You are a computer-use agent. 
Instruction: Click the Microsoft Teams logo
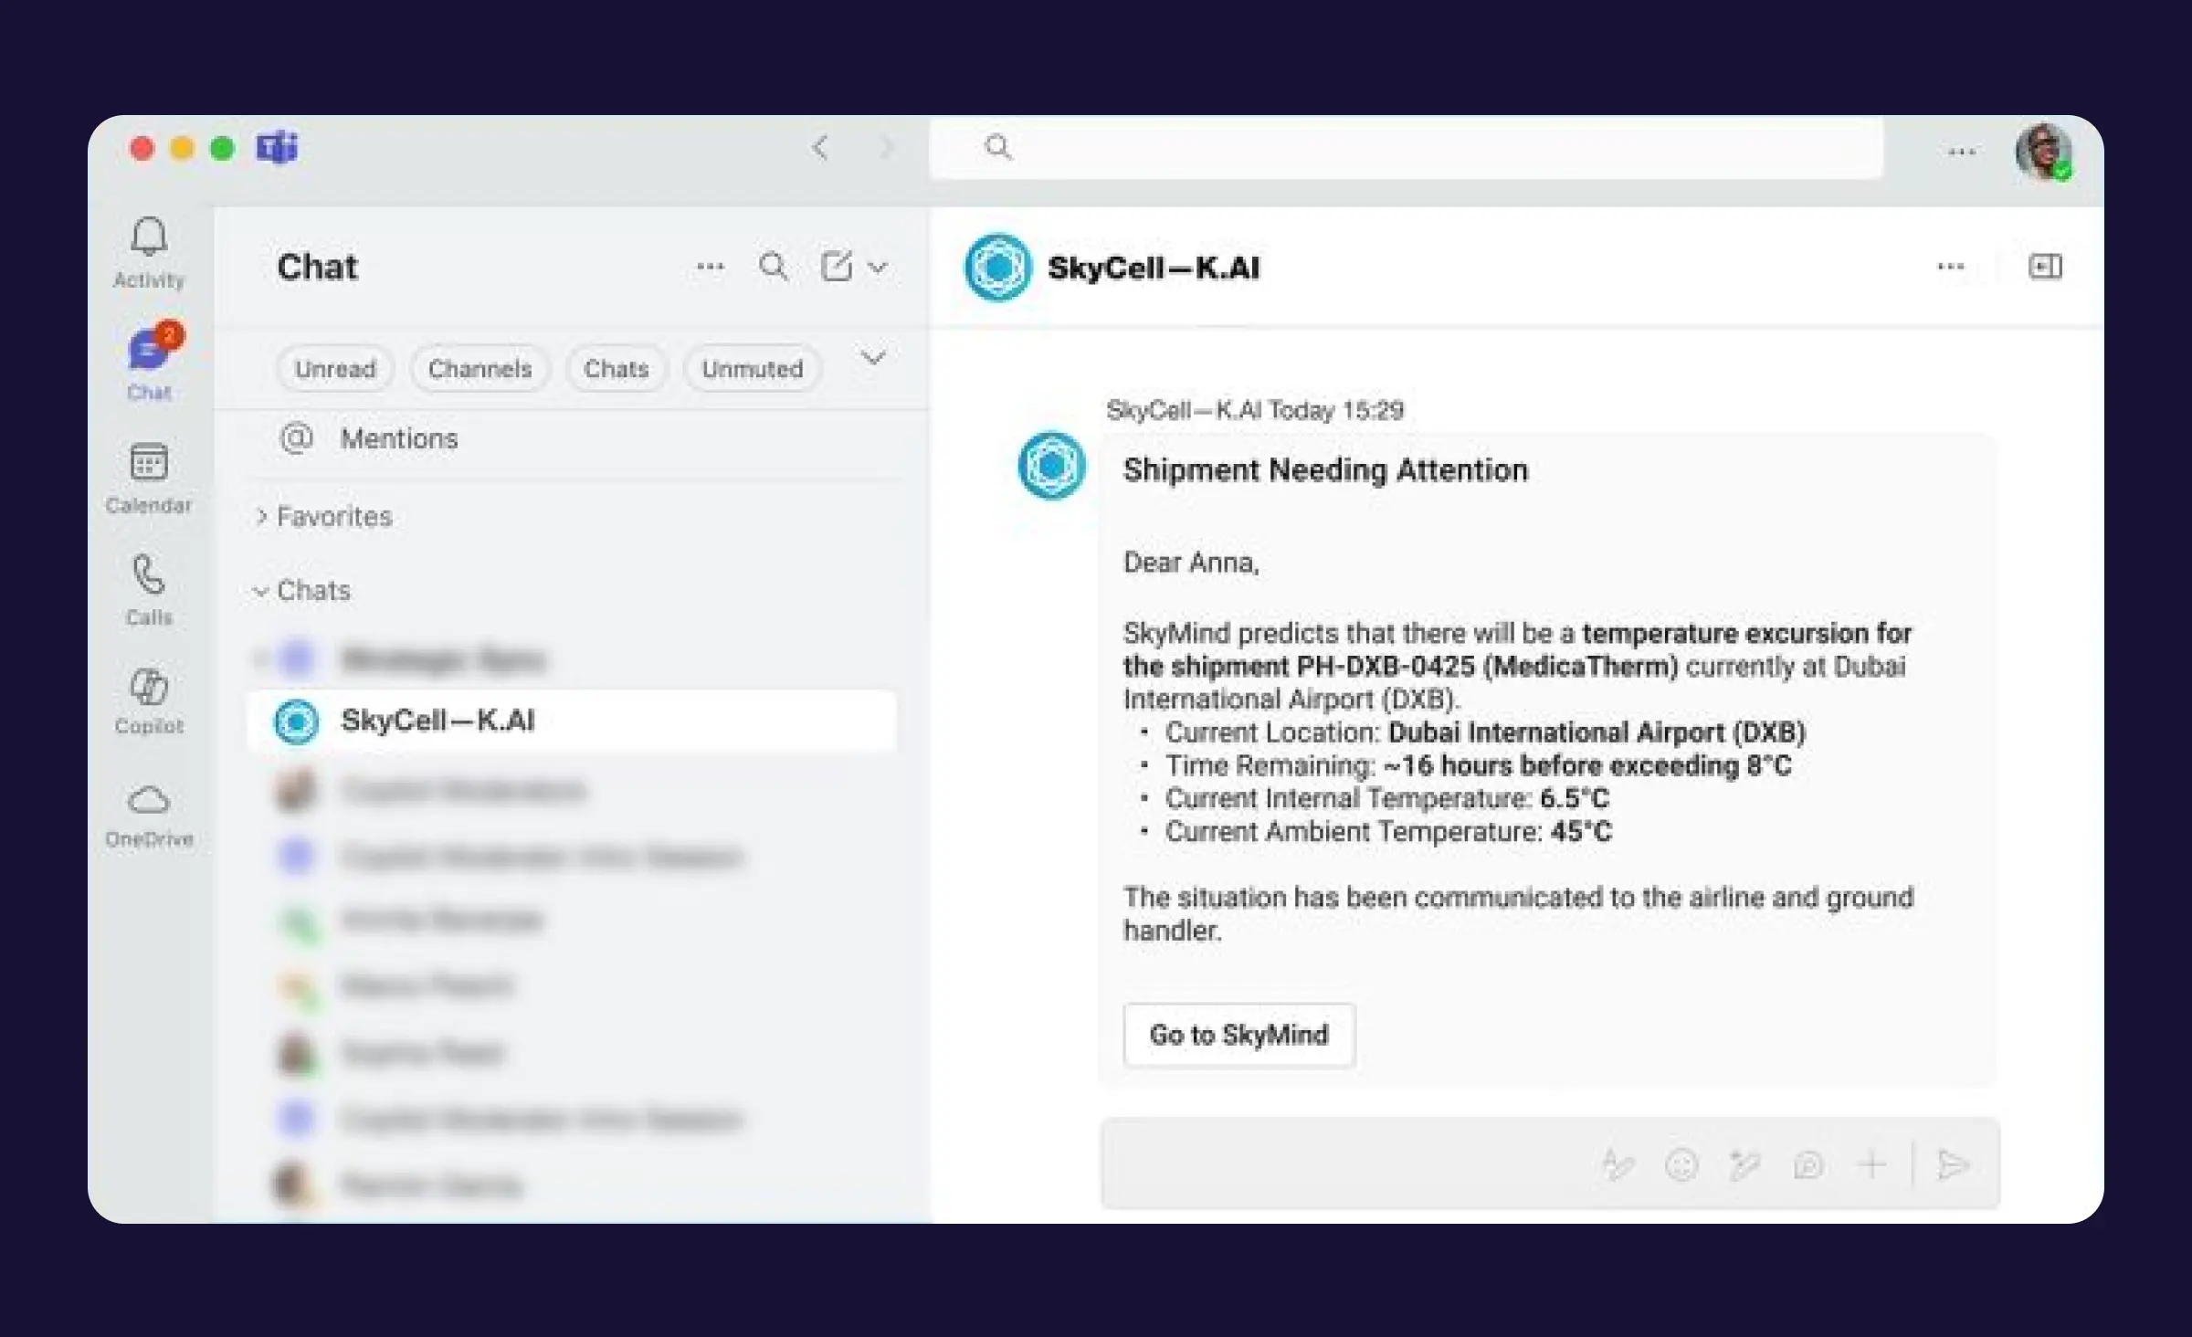(x=277, y=147)
